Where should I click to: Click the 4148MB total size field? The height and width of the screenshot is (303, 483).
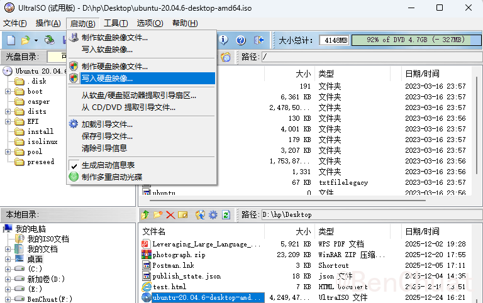click(334, 40)
